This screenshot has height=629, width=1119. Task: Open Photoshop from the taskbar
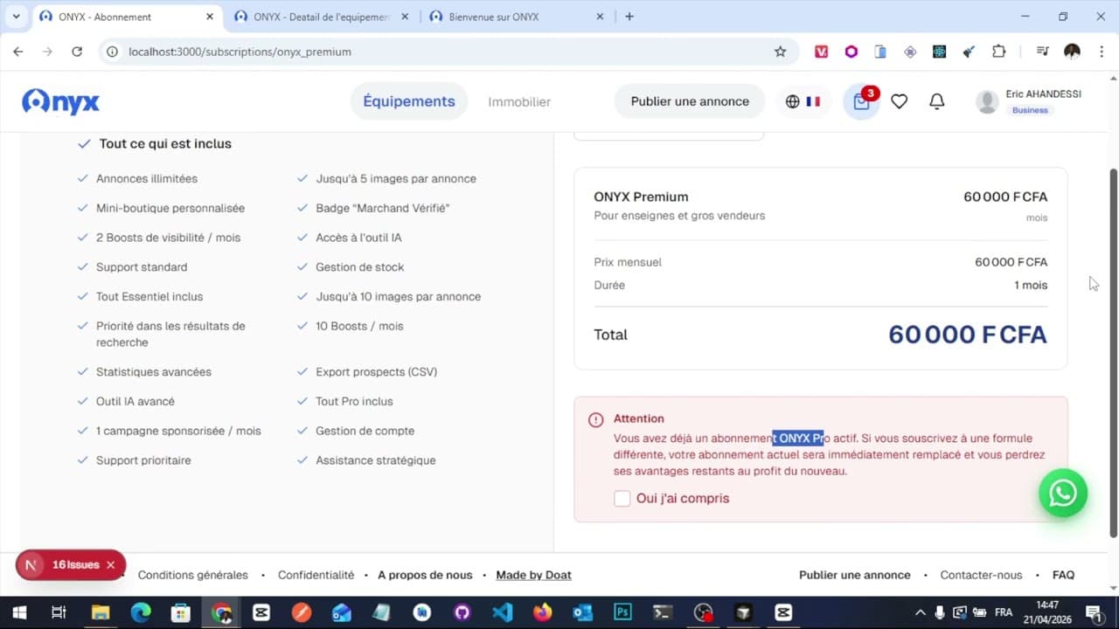(x=622, y=612)
